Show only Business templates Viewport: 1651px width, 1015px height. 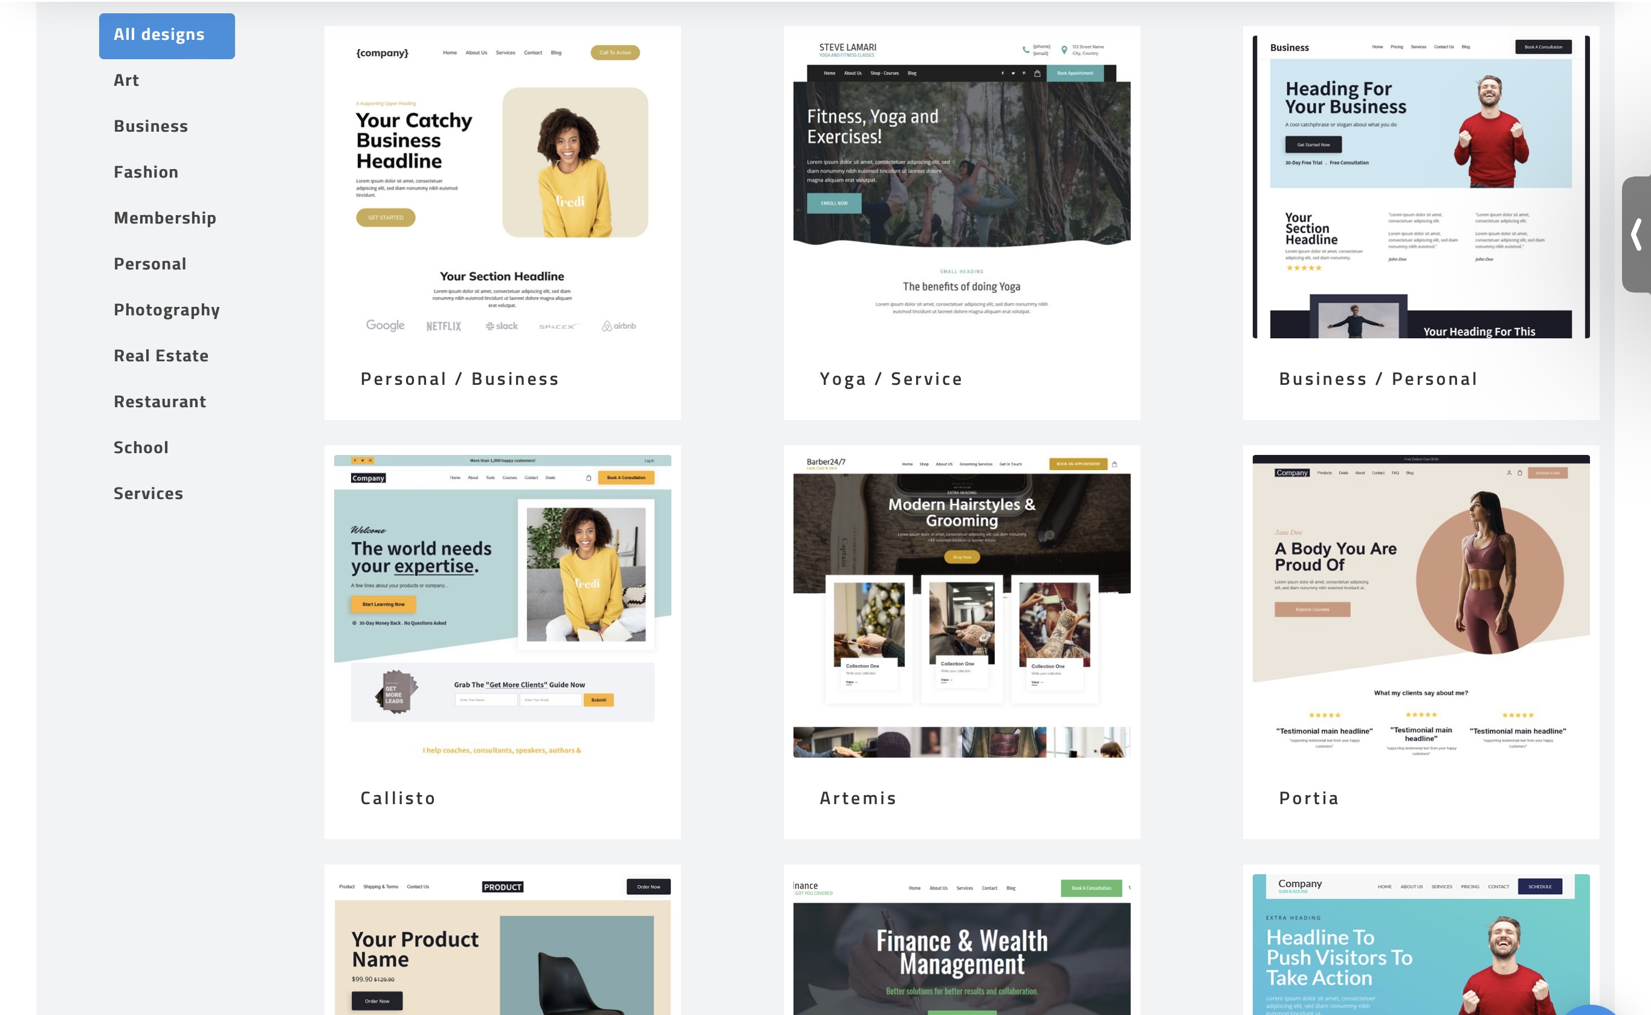pos(150,126)
